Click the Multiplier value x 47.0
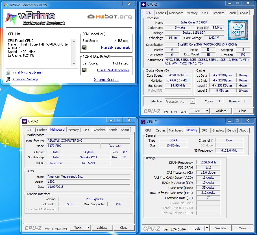 (x=178, y=80)
